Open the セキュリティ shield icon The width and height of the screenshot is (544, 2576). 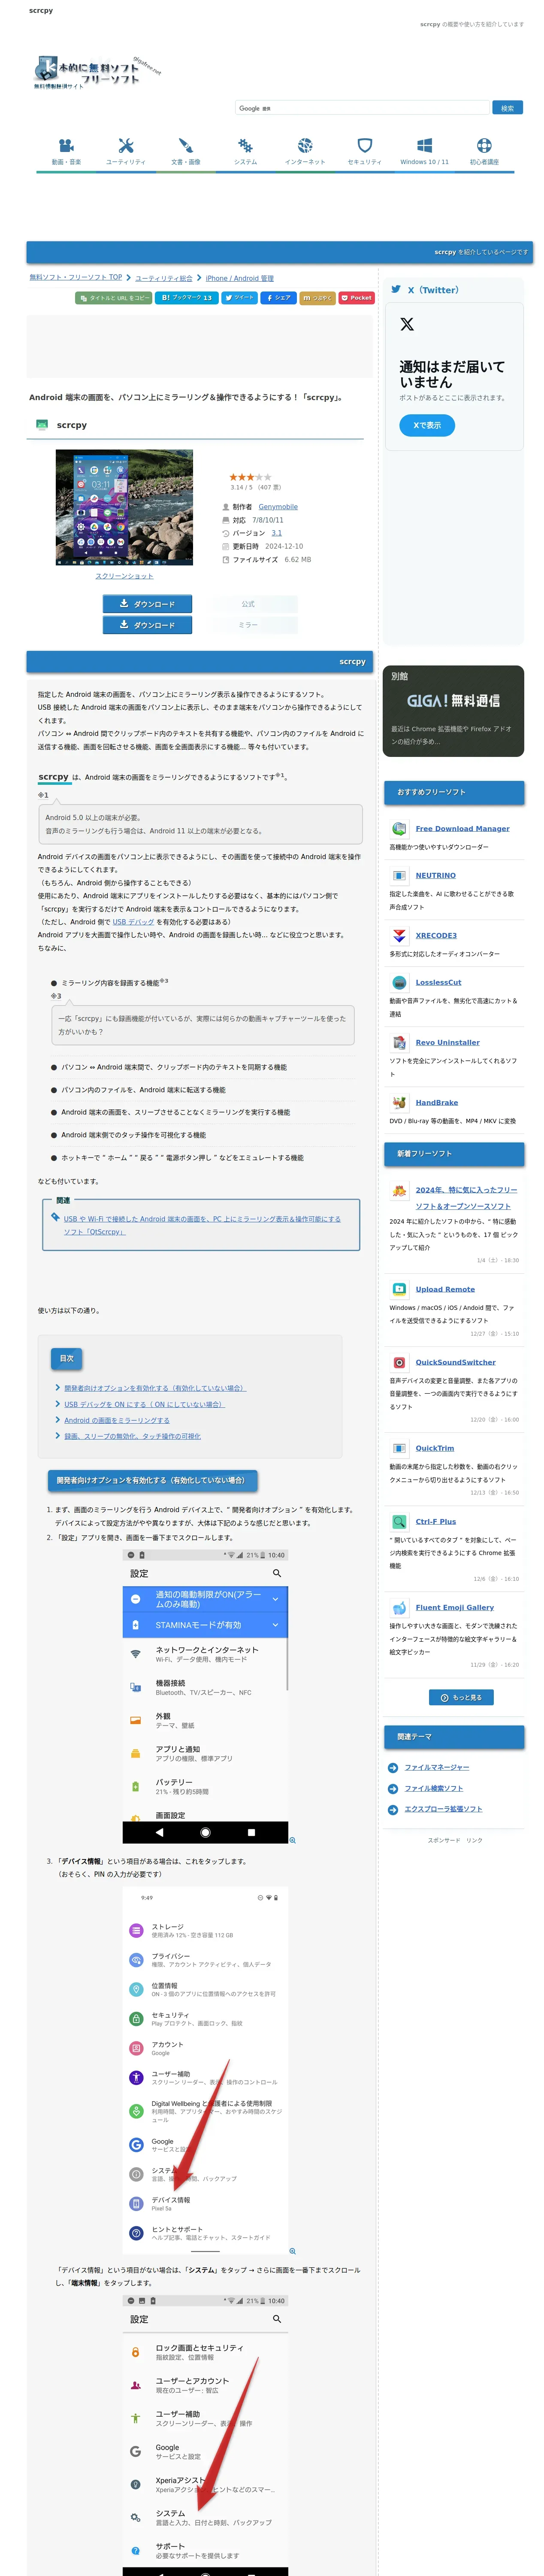point(365,145)
